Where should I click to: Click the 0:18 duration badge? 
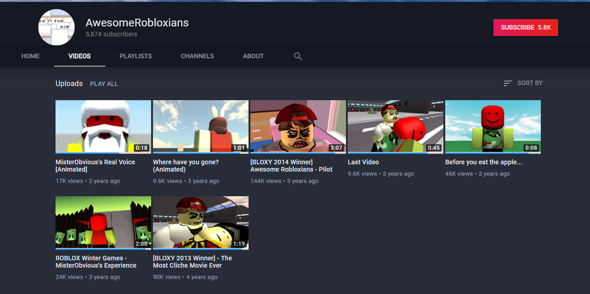tap(142, 148)
